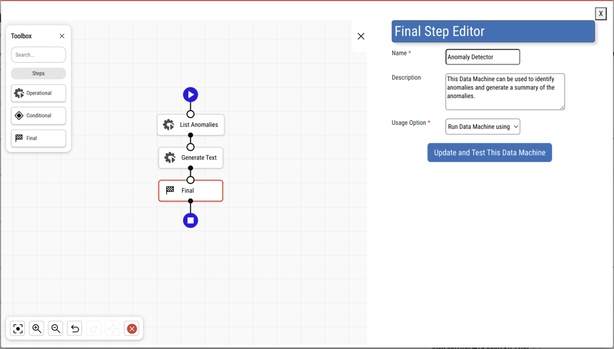Pick the Operational step from Toolbox
The image size is (614, 349).
38,93
